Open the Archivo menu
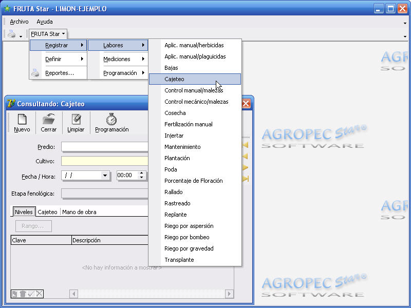411x308 pixels. 19,22
